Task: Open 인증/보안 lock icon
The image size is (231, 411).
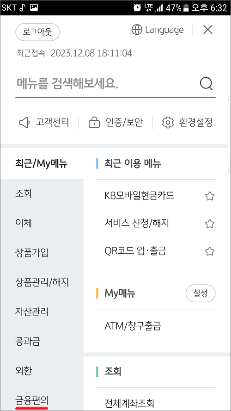Action: [x=94, y=123]
